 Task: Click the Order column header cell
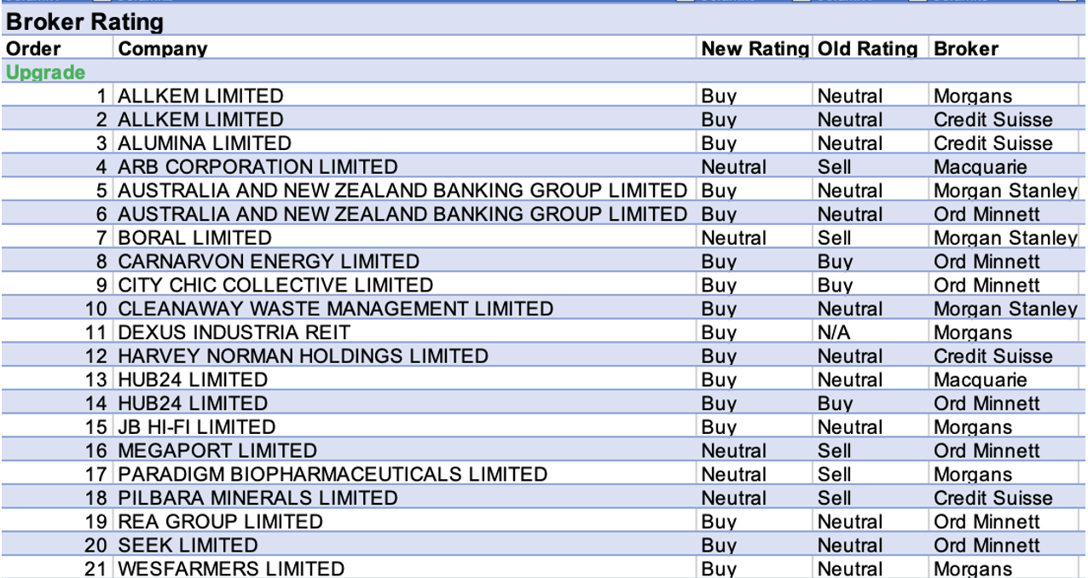tap(34, 49)
